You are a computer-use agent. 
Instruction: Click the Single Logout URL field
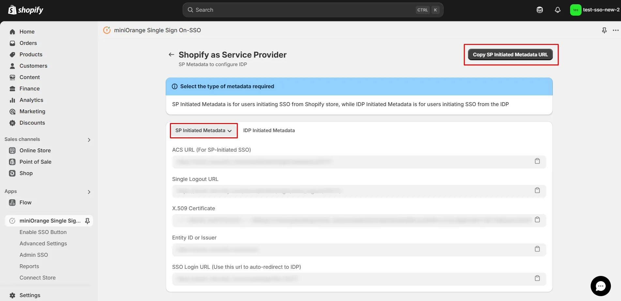tap(359, 191)
